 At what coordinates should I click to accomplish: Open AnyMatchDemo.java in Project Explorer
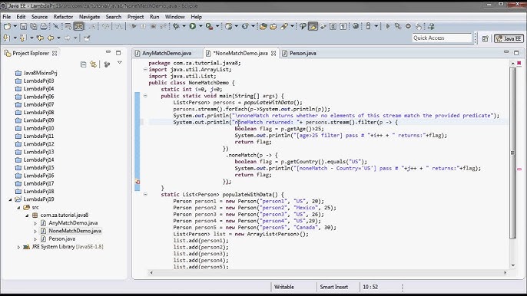point(73,223)
